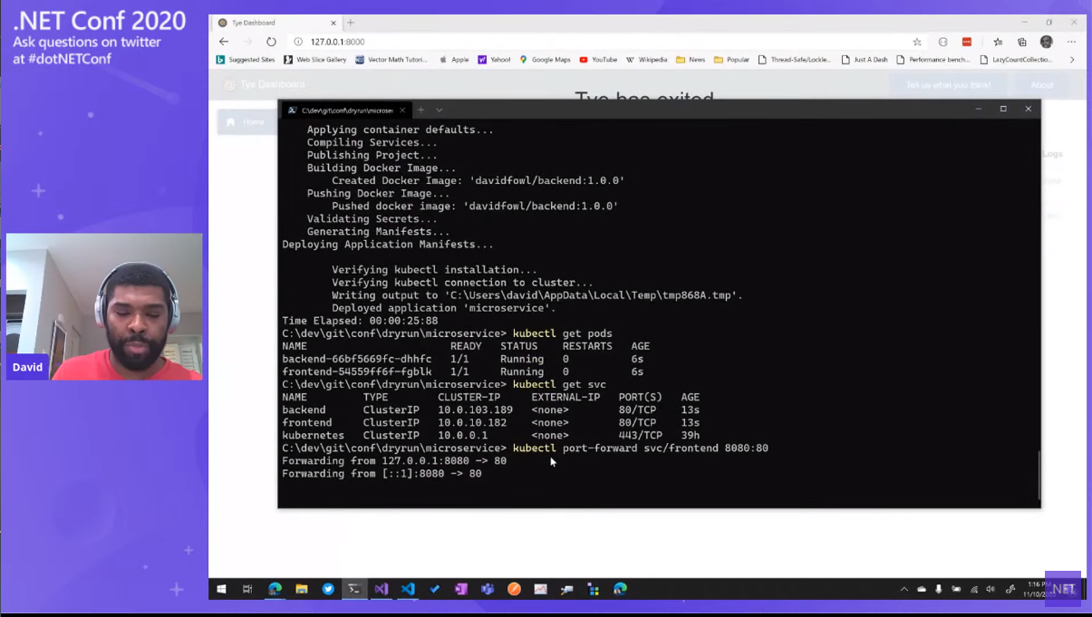
Task: Expand the bookmarks bar overflow chevron
Action: tap(1072, 60)
